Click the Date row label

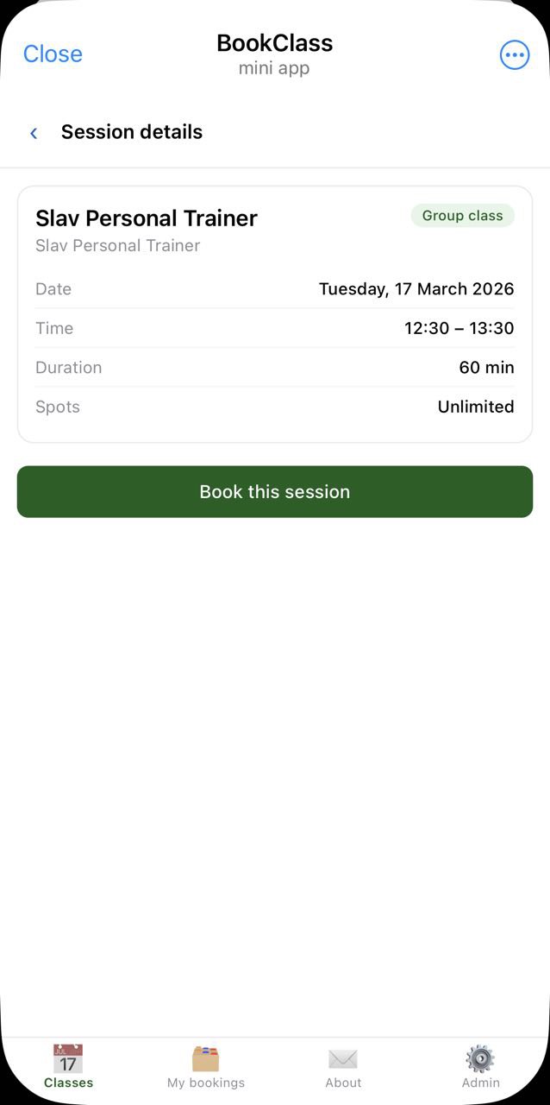[53, 289]
